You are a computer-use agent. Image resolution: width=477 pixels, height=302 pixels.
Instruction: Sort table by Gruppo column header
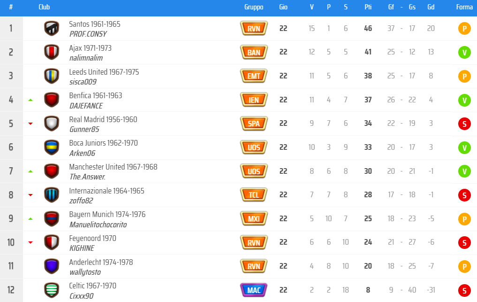pos(254,7)
